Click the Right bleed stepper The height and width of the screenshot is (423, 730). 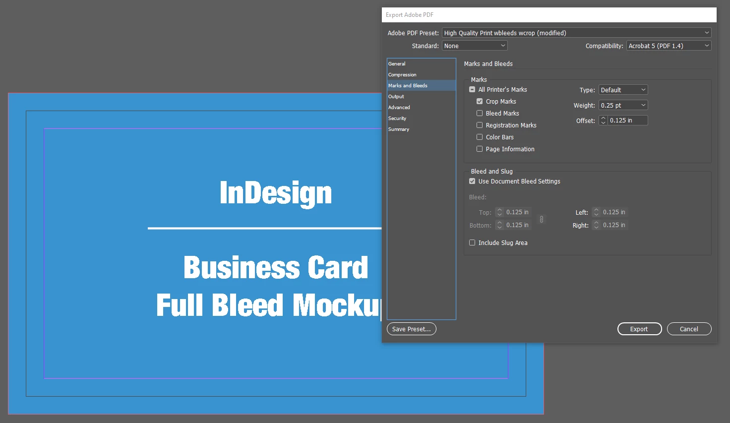[x=596, y=225]
